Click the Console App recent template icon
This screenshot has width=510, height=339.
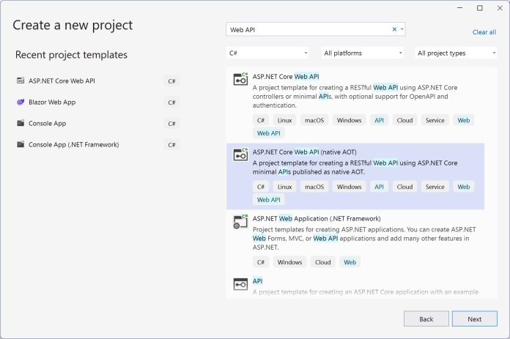point(21,123)
